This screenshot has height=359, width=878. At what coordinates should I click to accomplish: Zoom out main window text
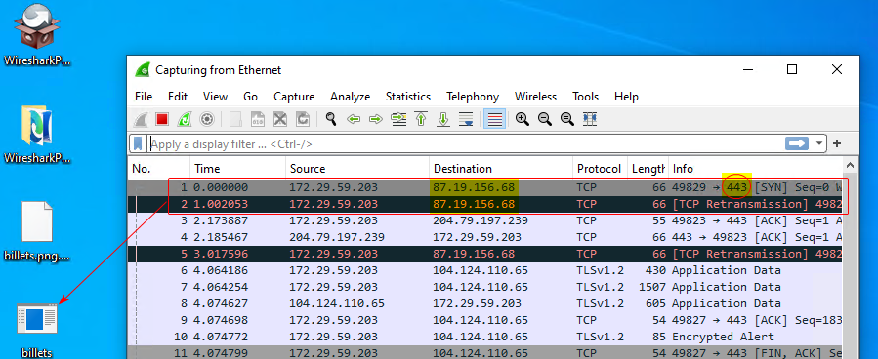545,119
